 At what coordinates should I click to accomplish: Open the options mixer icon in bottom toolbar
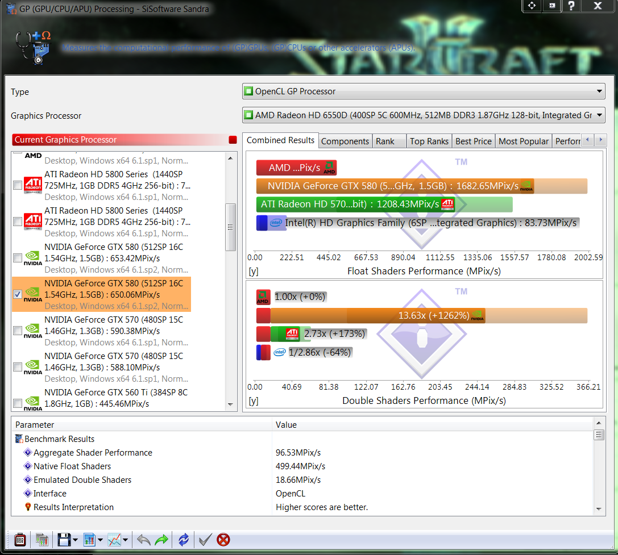click(20, 539)
